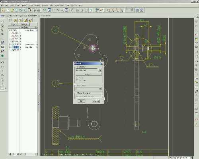Click the redo arrow in left toolbar
The width and height of the screenshot is (199, 159).
(x=2, y=66)
